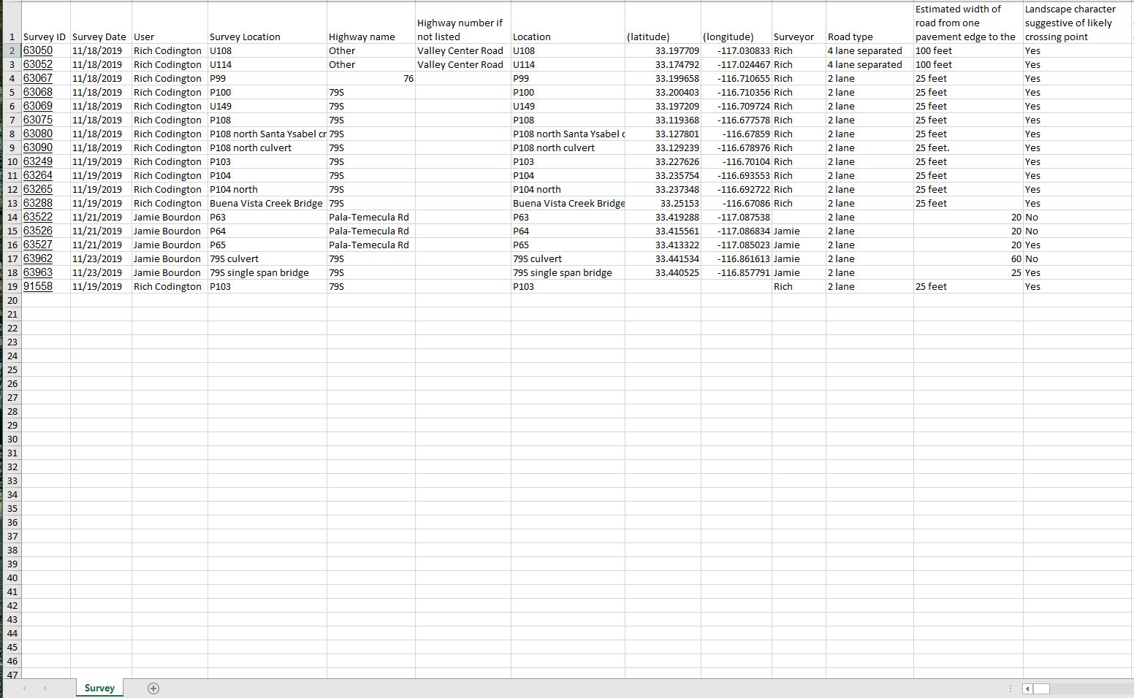
Task: Click the Buena Vista Creek Bridge survey location cell
Action: click(266, 203)
